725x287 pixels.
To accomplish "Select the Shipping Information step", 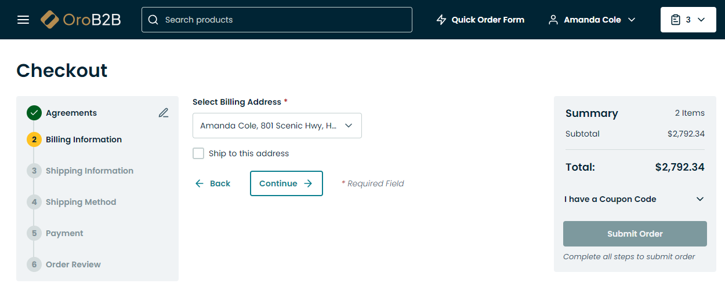I will pyautogui.click(x=89, y=171).
